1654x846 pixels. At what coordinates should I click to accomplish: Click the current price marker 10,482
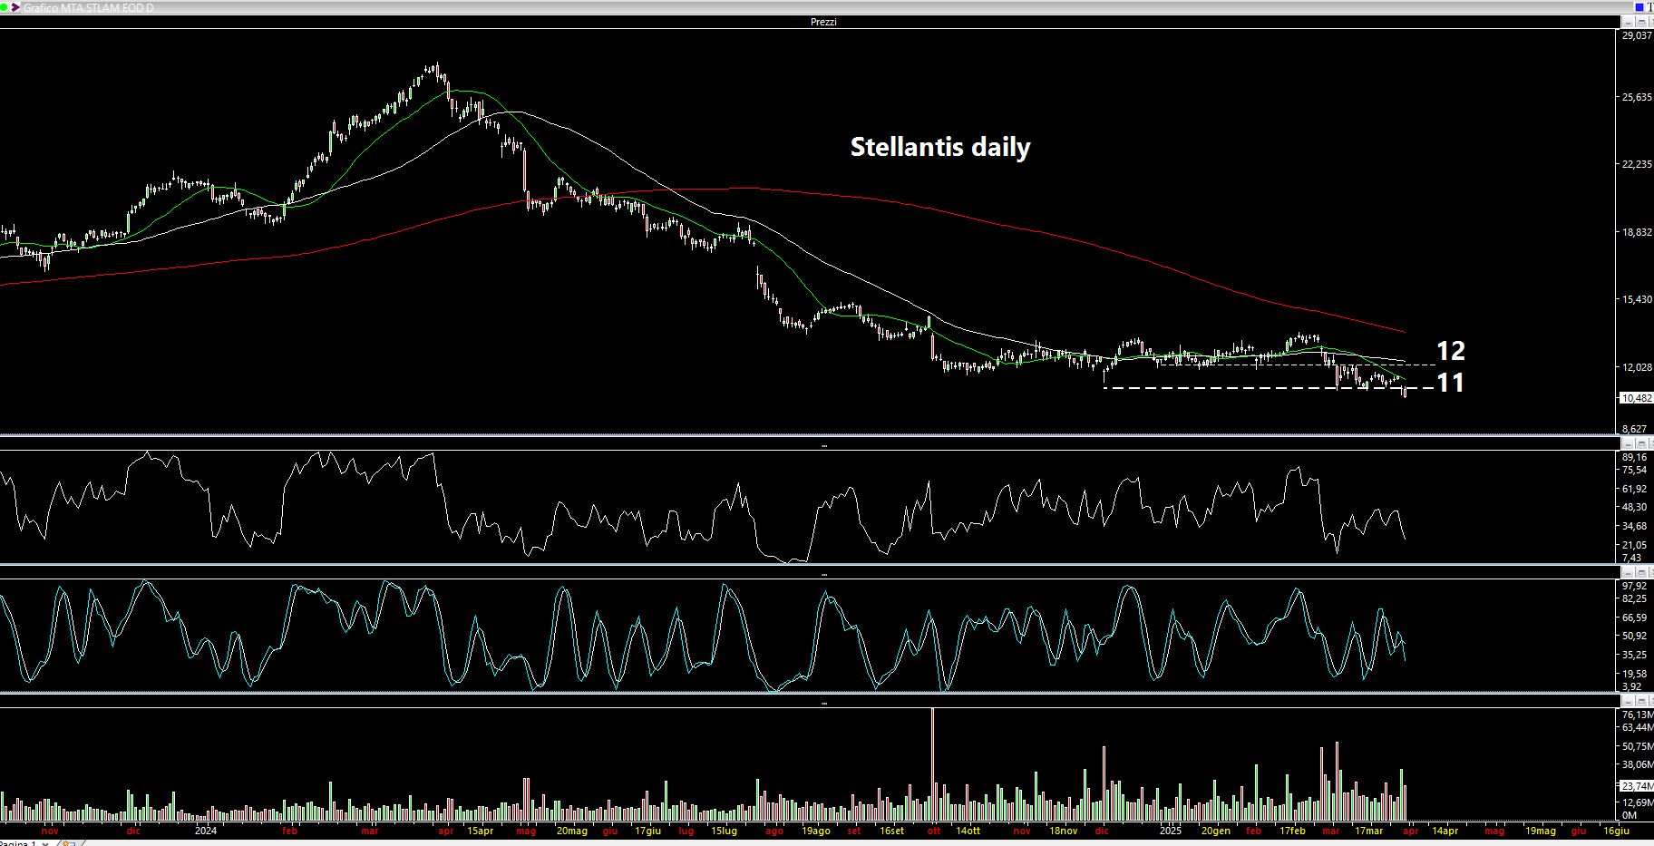(1637, 398)
